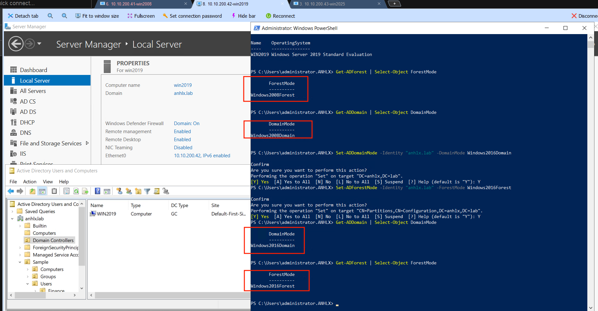Expand Groups OU under Sample
The height and width of the screenshot is (311, 598).
pos(28,277)
